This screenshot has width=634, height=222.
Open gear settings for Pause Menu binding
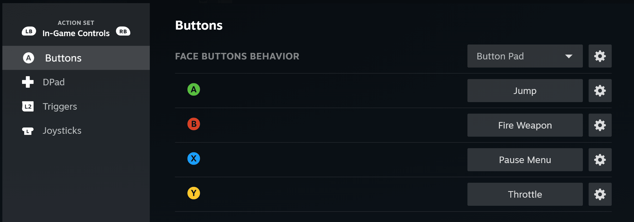pos(600,160)
